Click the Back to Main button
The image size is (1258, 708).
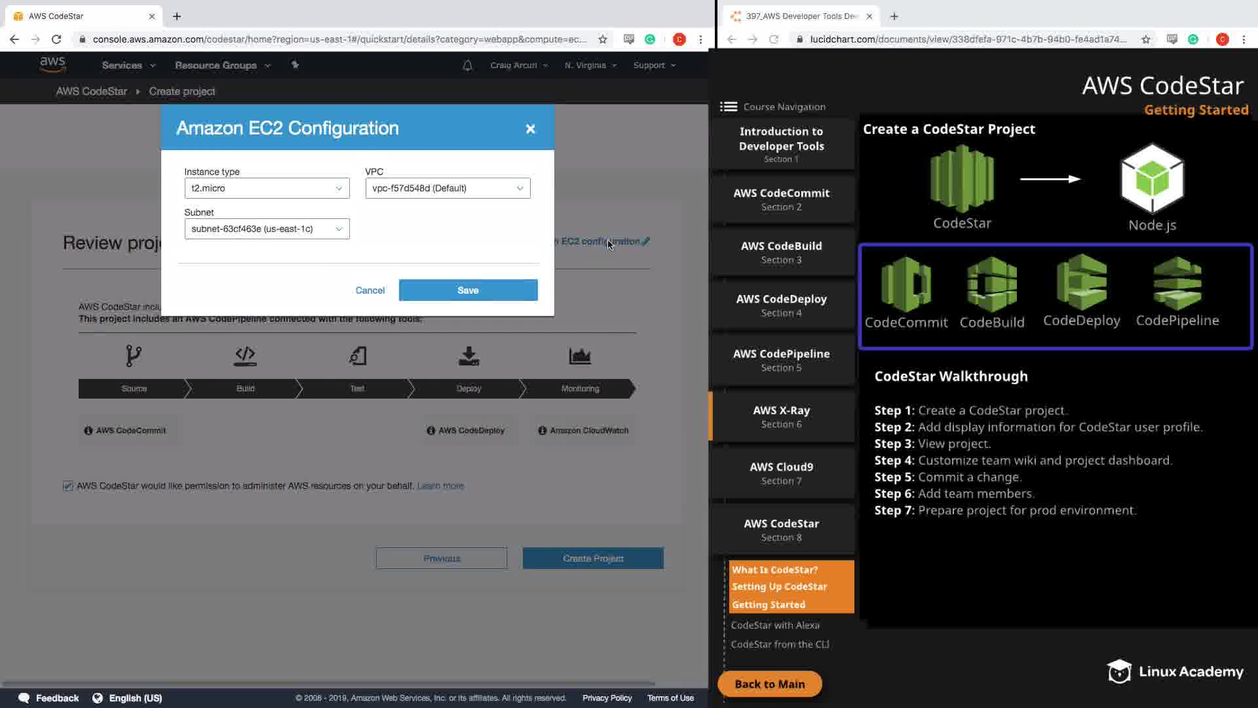click(769, 684)
